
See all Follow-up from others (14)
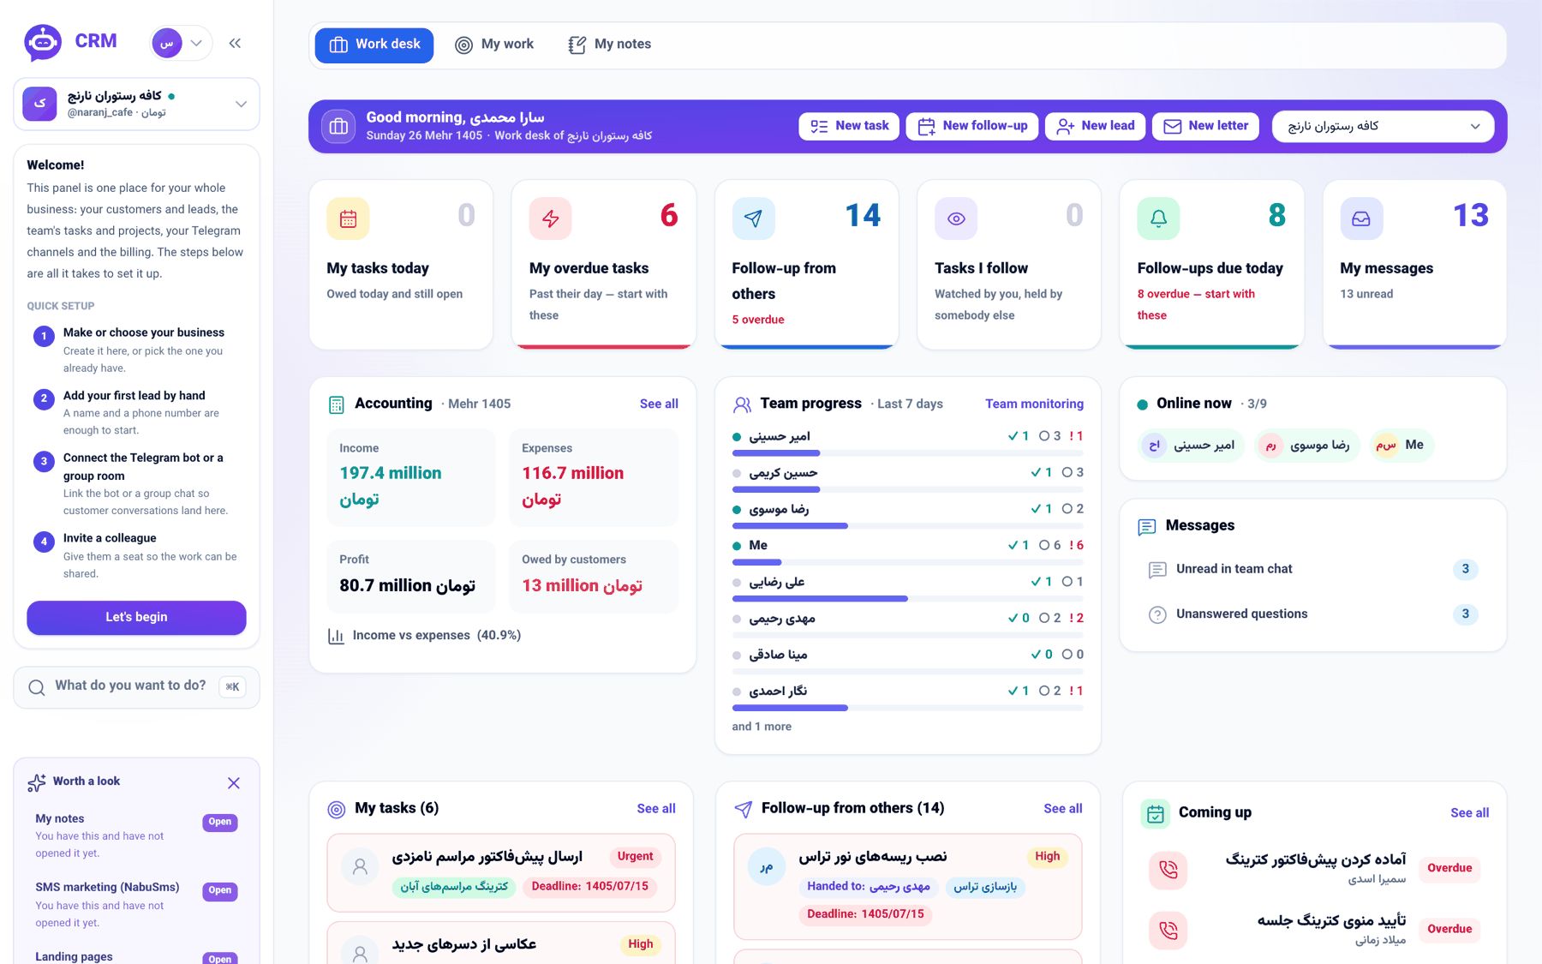tap(1063, 809)
